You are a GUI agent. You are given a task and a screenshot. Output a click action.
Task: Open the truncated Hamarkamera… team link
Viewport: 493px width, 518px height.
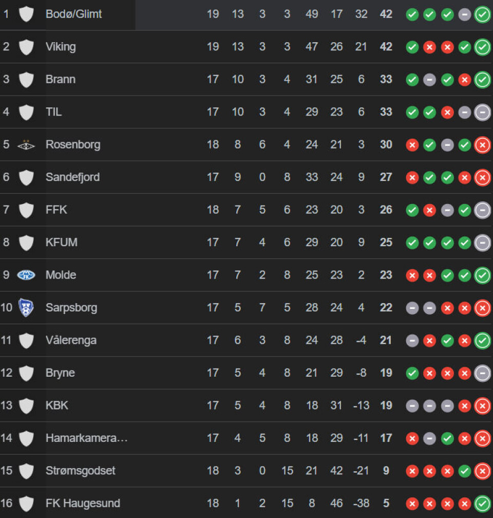coord(86,438)
